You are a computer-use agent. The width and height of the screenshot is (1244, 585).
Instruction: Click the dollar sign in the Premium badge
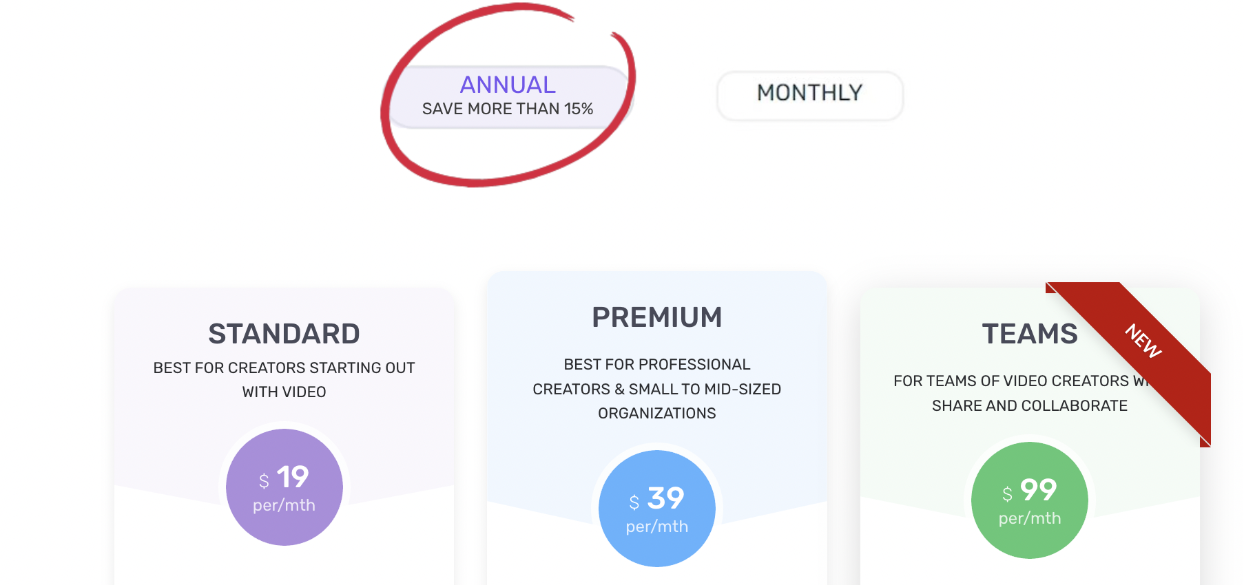[634, 502]
